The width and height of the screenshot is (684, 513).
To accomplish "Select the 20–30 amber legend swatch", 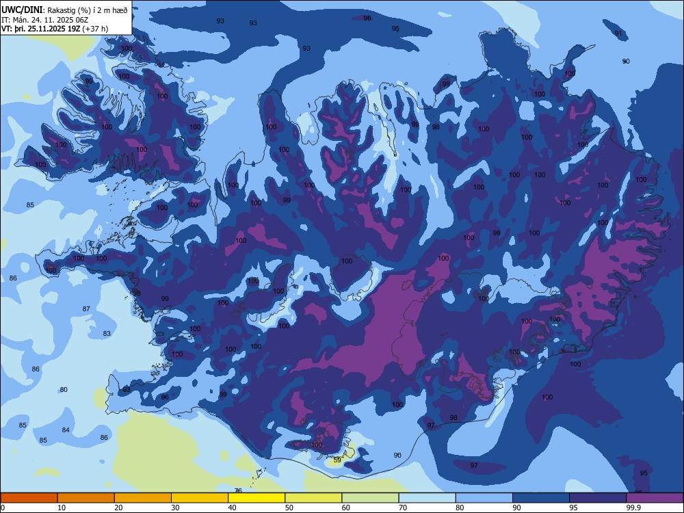I will pyautogui.click(x=143, y=497).
